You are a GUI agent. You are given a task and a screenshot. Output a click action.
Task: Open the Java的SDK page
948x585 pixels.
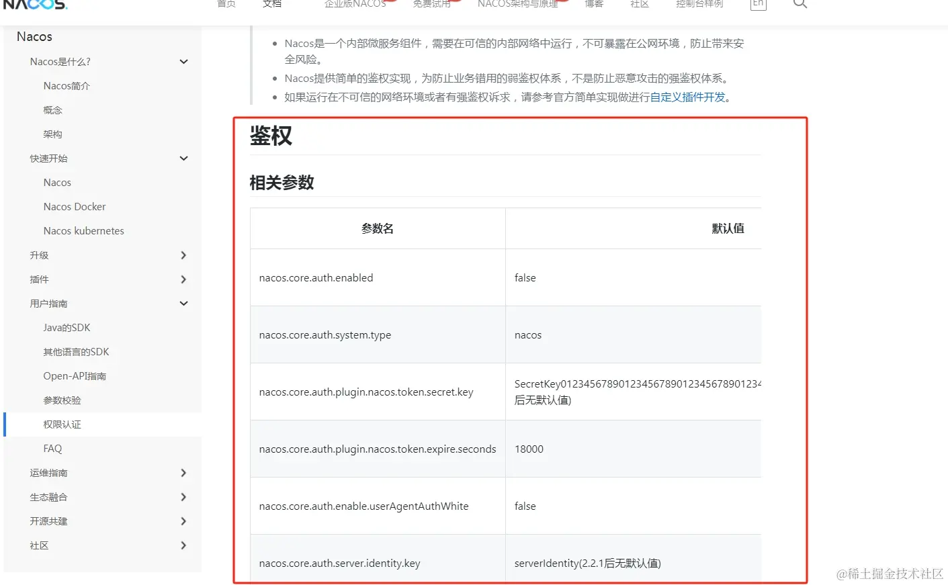[67, 328]
